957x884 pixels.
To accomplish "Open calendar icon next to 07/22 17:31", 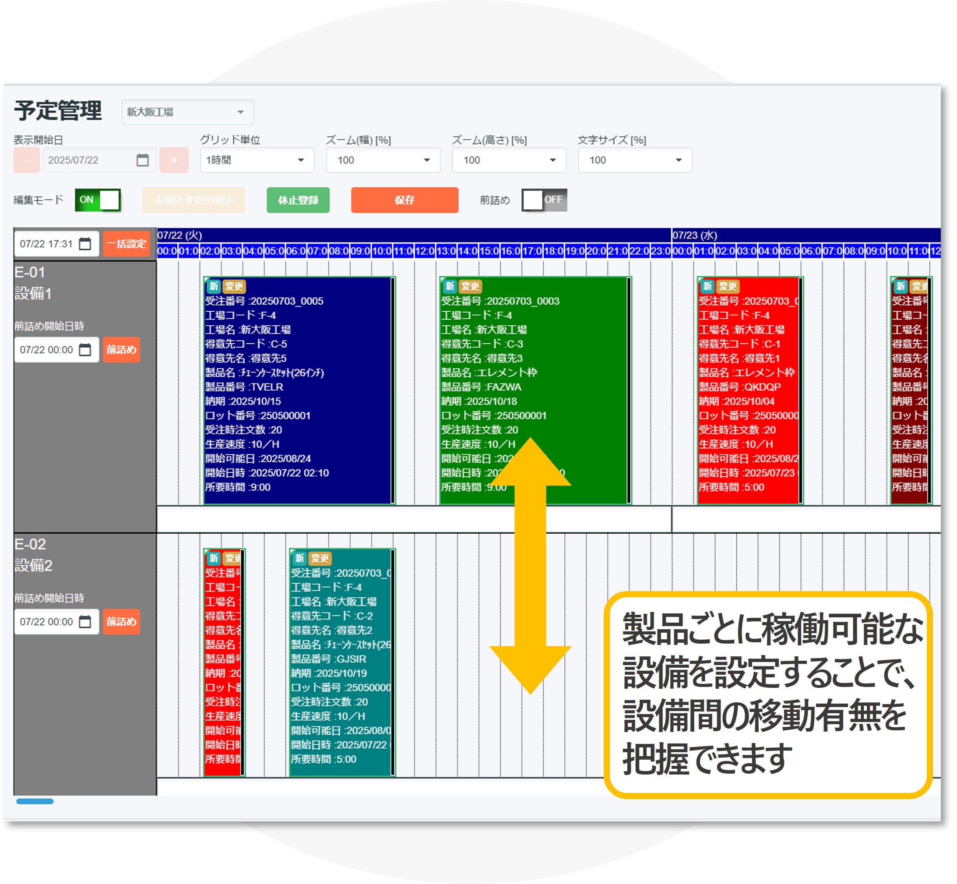I will pos(85,243).
